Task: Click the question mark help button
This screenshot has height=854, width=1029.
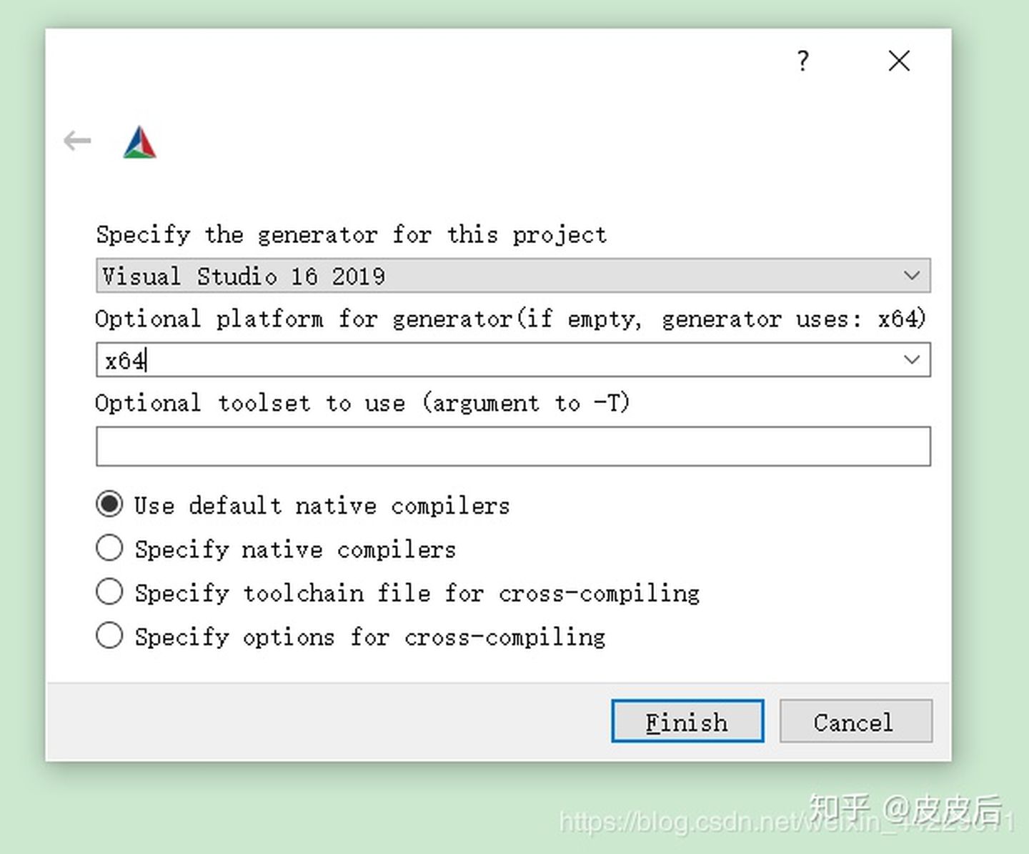Action: [x=802, y=61]
